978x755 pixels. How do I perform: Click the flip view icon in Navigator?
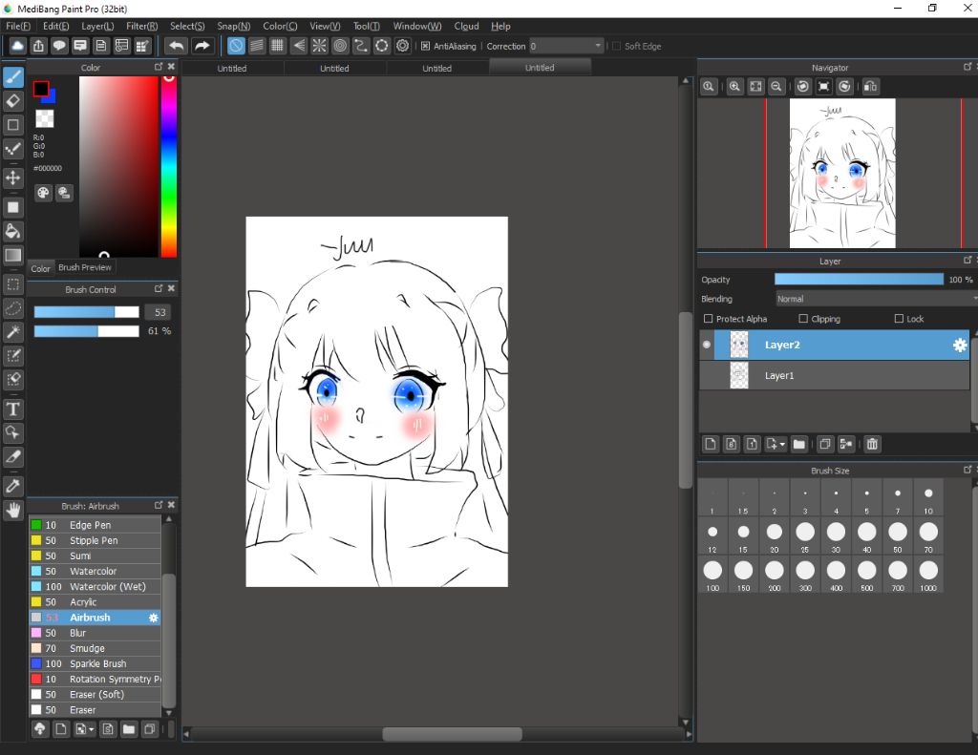(x=871, y=87)
